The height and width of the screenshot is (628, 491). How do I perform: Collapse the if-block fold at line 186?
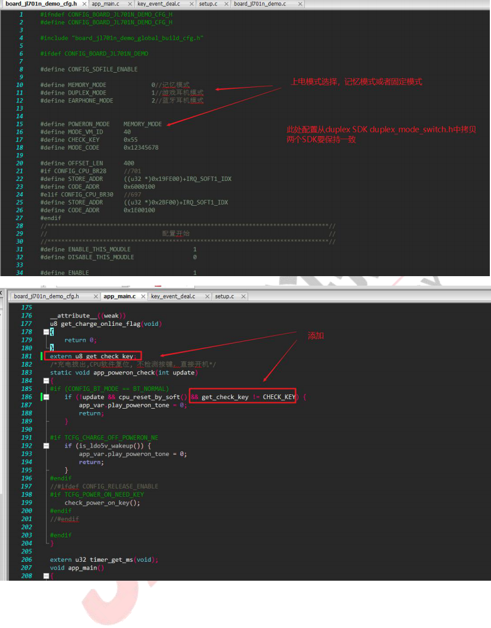coord(46,397)
